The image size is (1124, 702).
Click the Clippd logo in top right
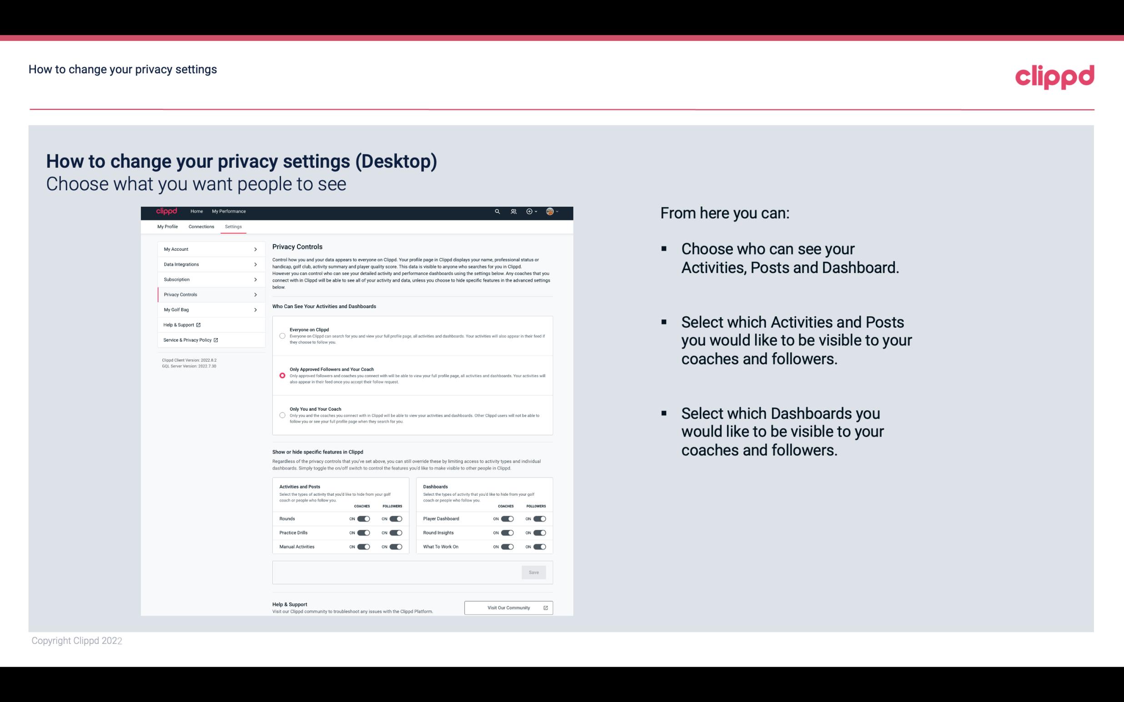(x=1054, y=75)
